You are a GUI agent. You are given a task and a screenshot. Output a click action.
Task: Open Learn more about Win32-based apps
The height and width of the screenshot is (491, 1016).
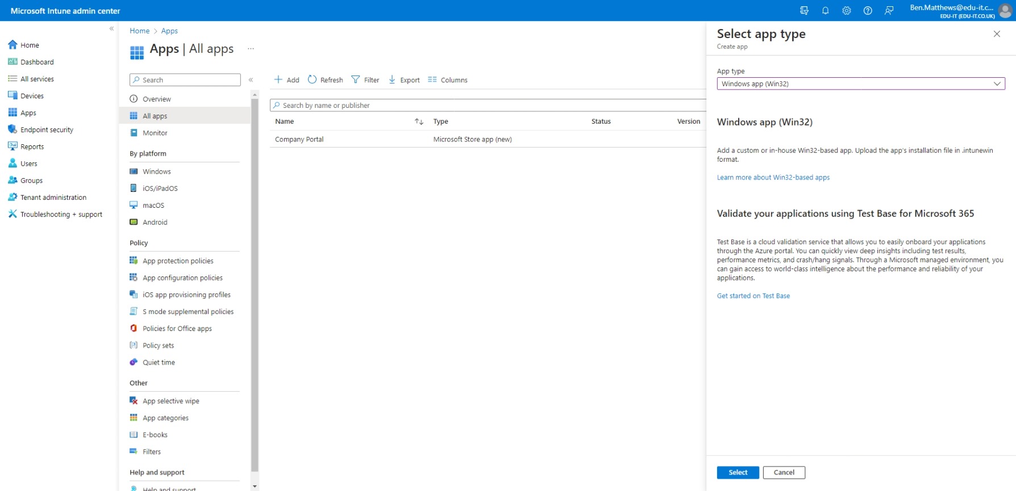[x=773, y=178]
